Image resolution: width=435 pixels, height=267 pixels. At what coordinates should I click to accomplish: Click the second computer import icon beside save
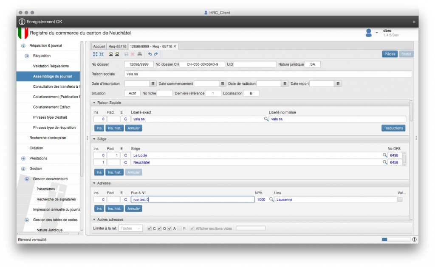(x=117, y=54)
